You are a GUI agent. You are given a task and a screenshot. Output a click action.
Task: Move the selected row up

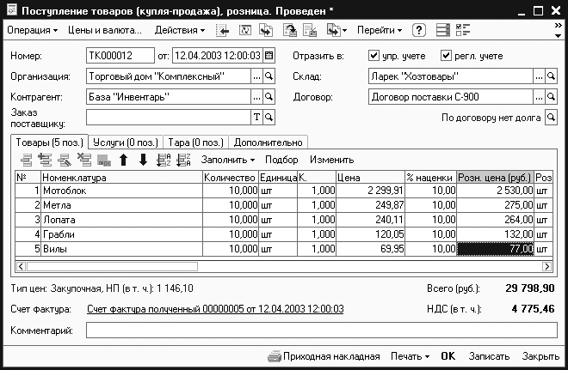124,160
